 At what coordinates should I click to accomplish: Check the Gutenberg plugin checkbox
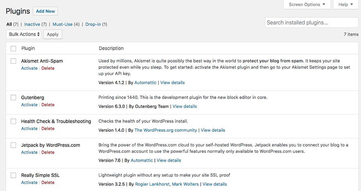click(x=13, y=98)
